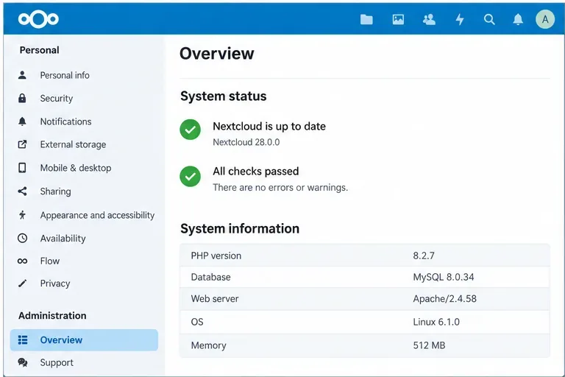
Task: Click the Security lock icon
Action: click(x=22, y=98)
